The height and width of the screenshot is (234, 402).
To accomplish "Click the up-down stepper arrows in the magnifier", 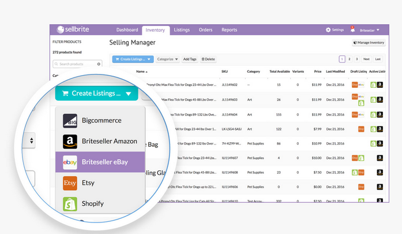I will pos(31,140).
